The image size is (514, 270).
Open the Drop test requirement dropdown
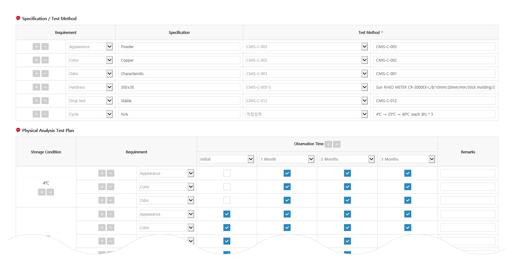109,101
